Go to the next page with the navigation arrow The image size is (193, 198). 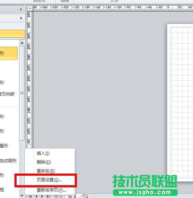click(42, 197)
